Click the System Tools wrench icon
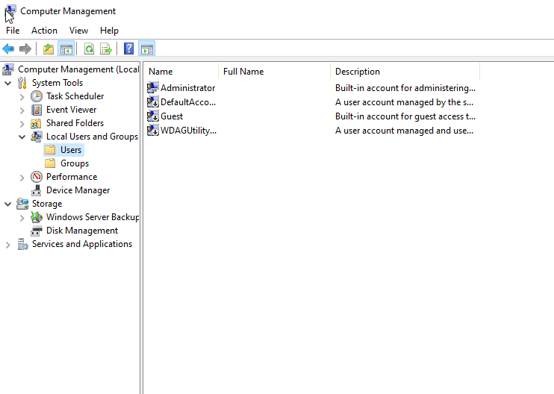The height and width of the screenshot is (394, 554). click(22, 83)
